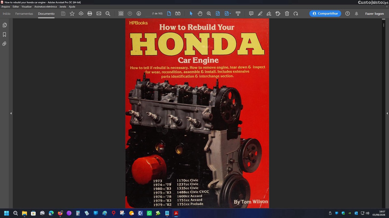
Task: Delete the page with the trash icon
Action: tap(287, 14)
